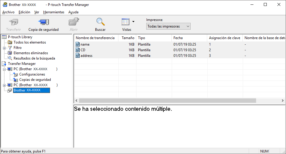Screen dimensions: 286x154
Task: Select the Transfer Manager tree node
Action: 22,64
